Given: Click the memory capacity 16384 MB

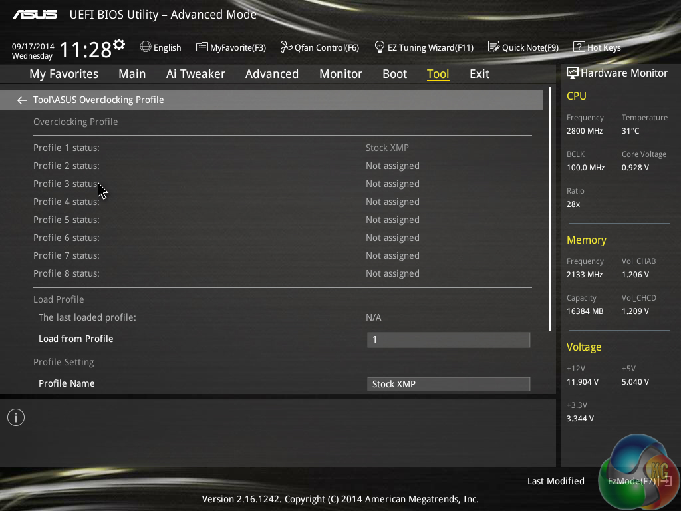Looking at the screenshot, I should point(585,311).
